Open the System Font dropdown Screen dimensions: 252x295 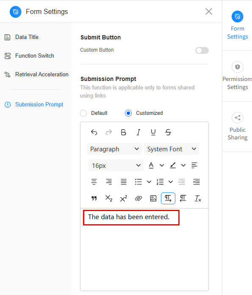coord(172,149)
